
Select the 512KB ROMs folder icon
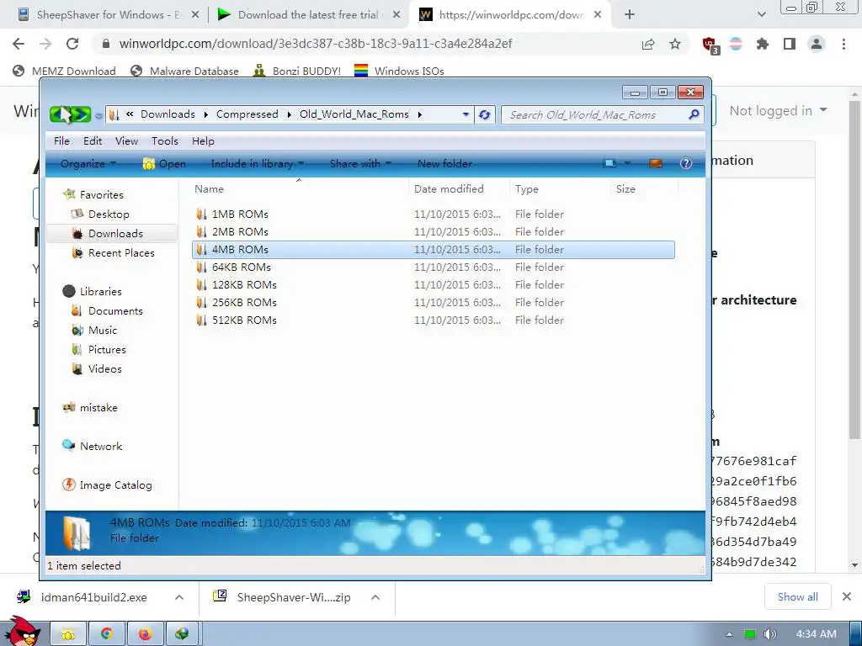[x=202, y=320]
